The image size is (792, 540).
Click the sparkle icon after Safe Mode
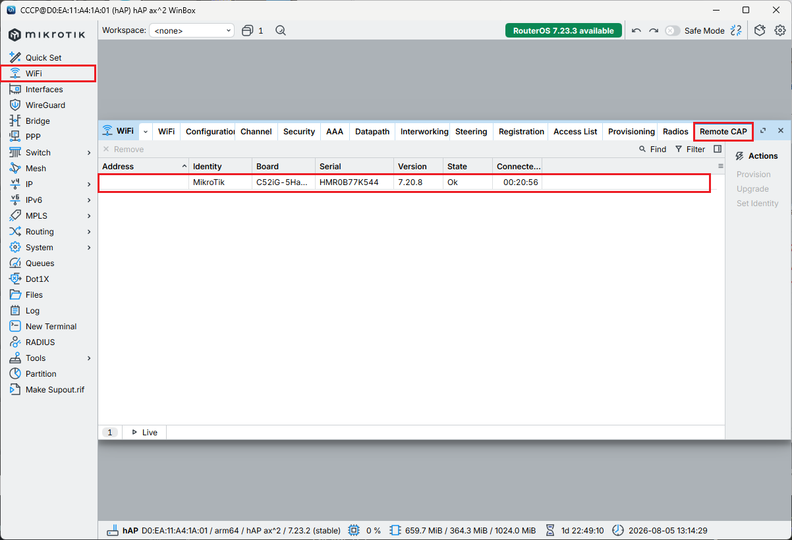[x=736, y=30]
